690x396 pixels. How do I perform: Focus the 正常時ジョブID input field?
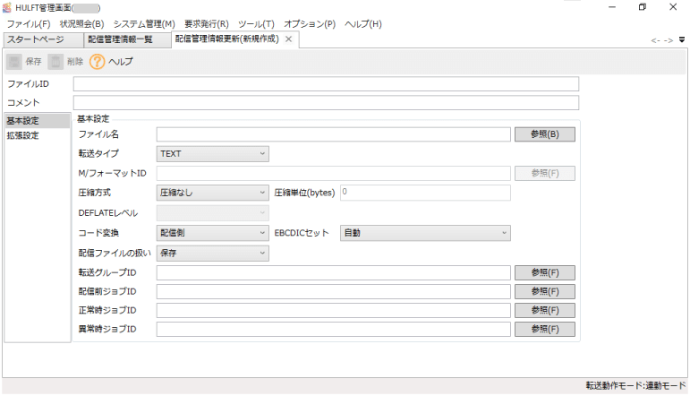(x=334, y=311)
